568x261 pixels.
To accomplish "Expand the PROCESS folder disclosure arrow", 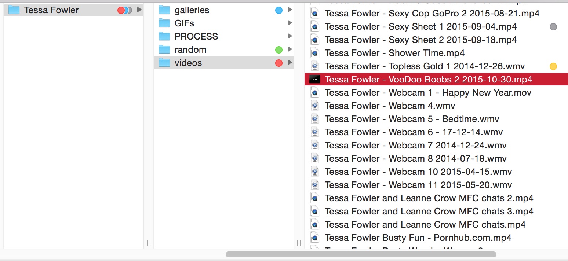I will coord(290,36).
